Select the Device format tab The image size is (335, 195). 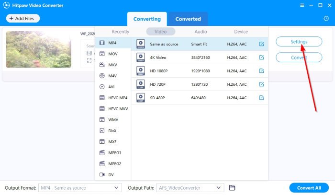(241, 32)
